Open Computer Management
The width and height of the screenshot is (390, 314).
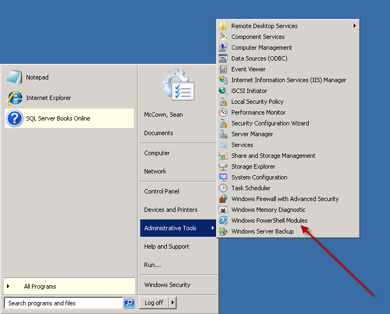[x=288, y=48]
